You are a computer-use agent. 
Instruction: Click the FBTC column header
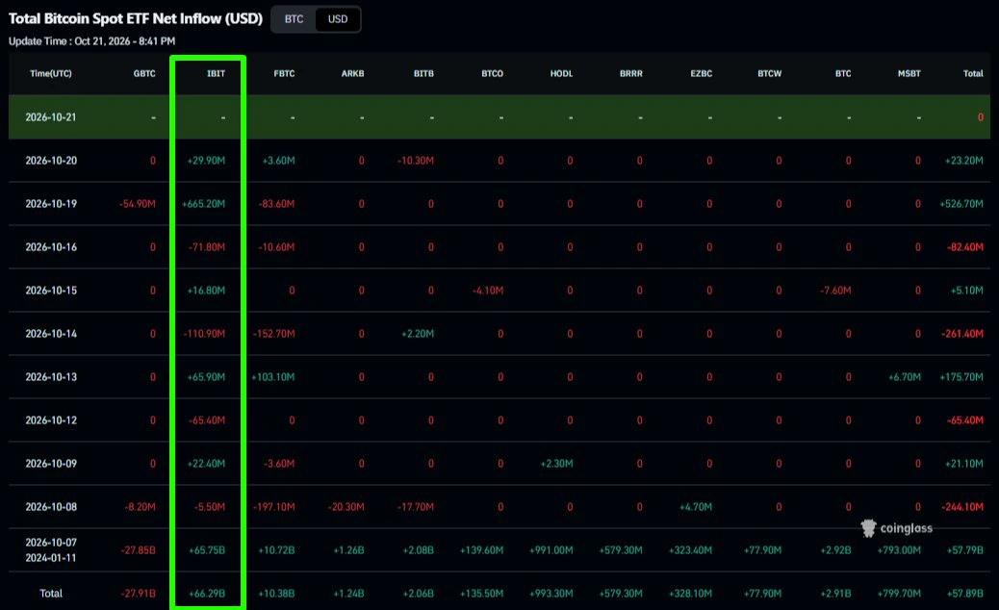(x=284, y=74)
